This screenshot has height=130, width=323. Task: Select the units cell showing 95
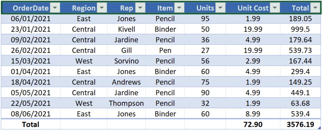(205, 19)
